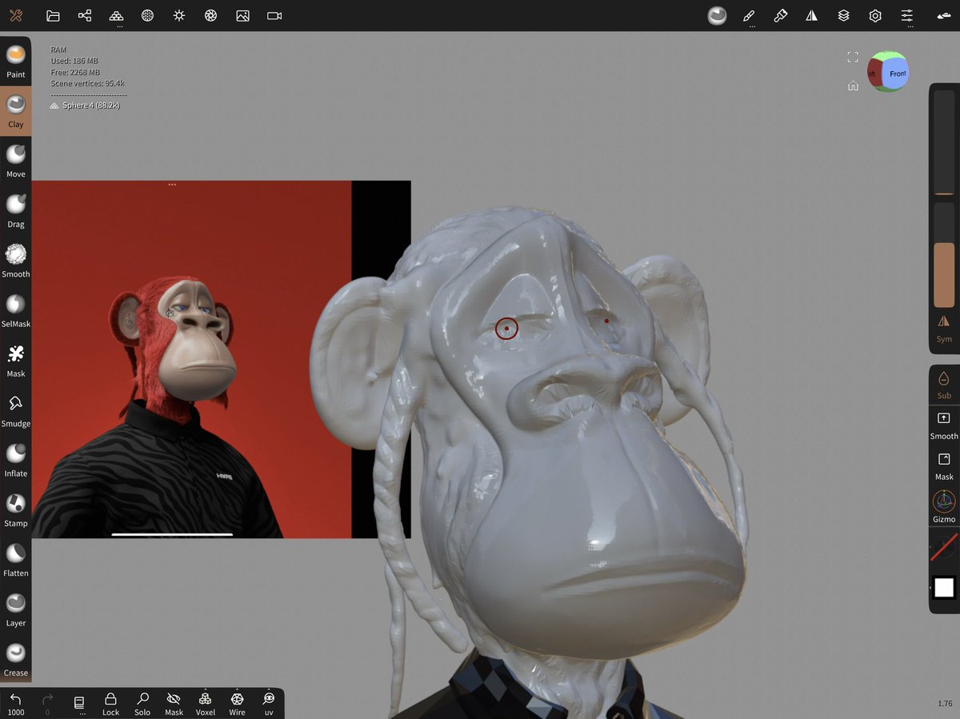The height and width of the screenshot is (719, 960).
Task: Open the camera settings menu
Action: point(274,16)
